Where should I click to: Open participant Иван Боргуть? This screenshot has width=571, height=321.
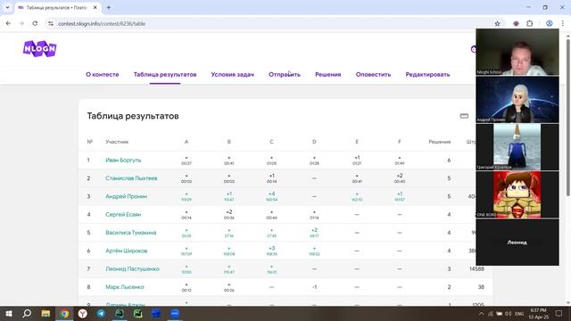(123, 160)
